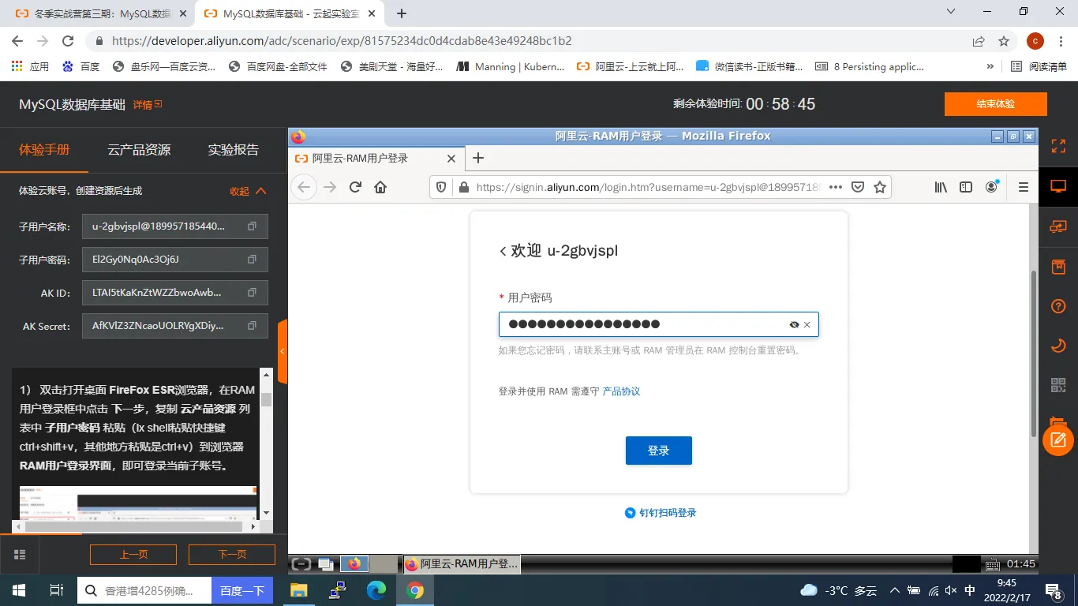This screenshot has width=1078, height=606.
Task: Collapse the credentials section with 收起
Action: point(248,191)
